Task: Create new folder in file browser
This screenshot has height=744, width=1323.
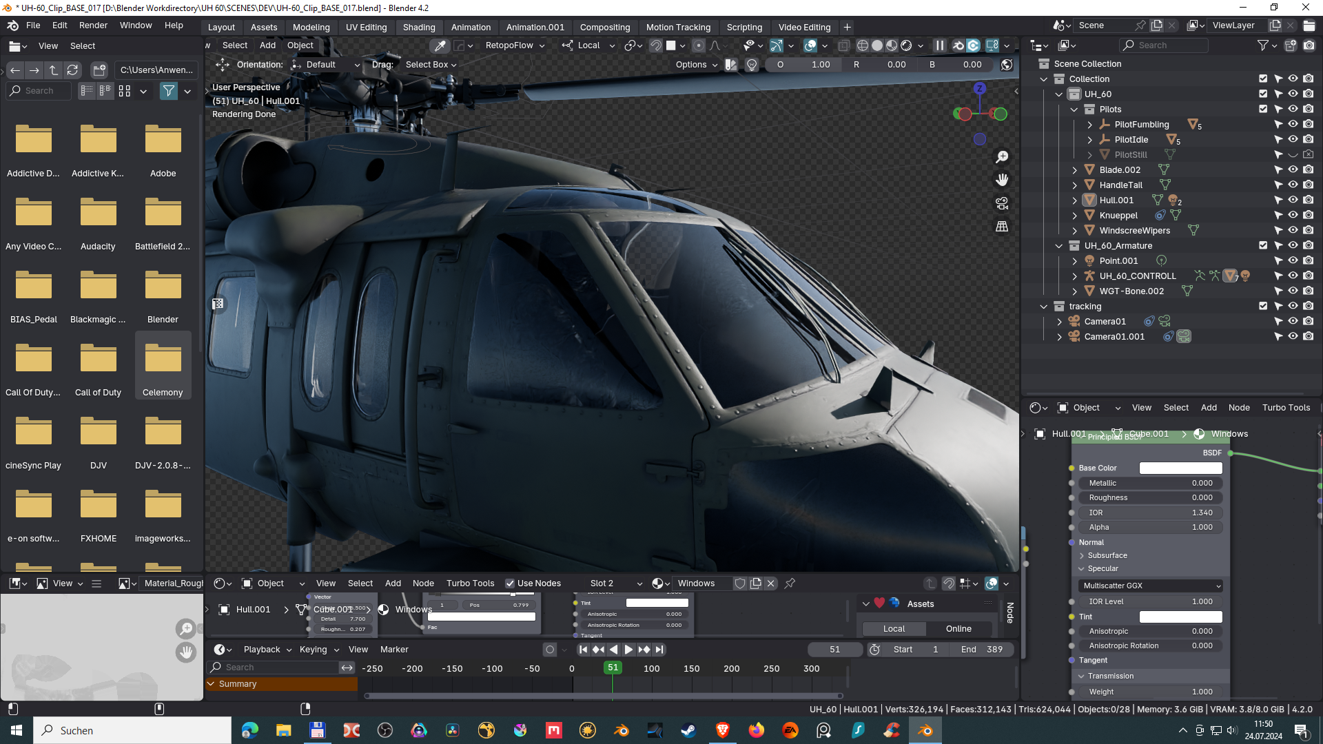Action: (x=99, y=70)
